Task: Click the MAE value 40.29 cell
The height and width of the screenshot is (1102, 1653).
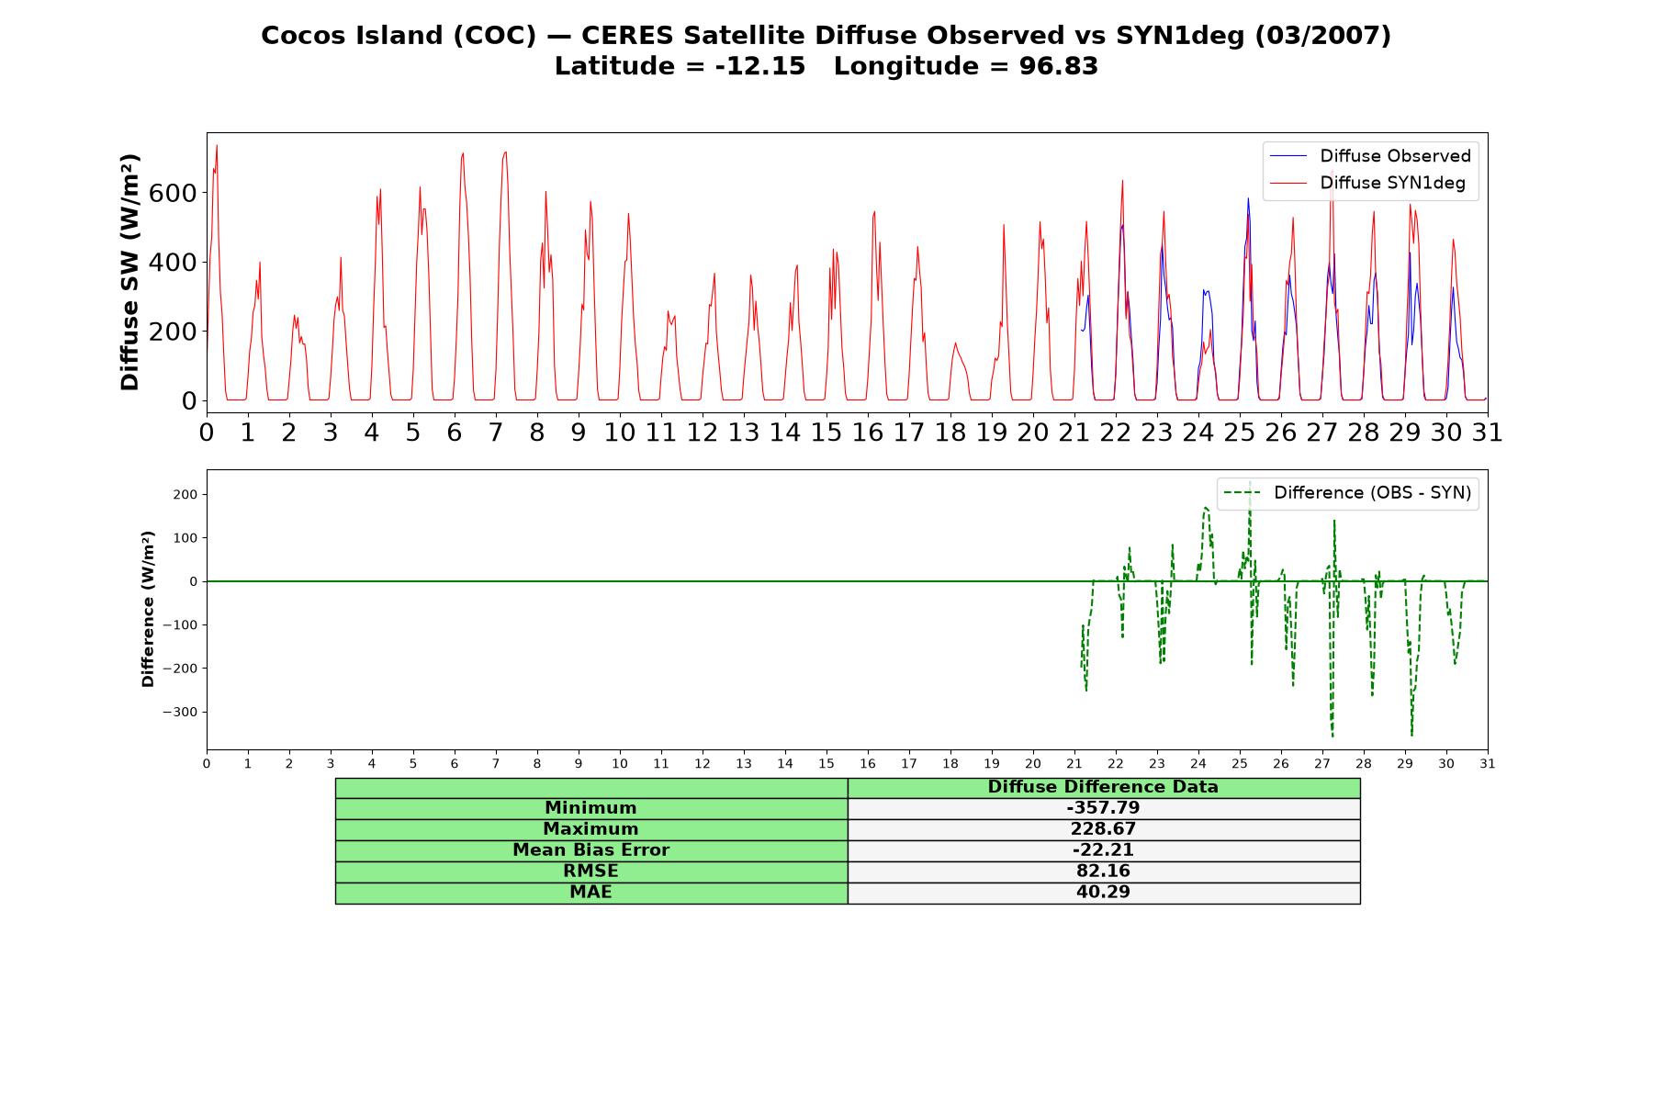Action: [1103, 893]
